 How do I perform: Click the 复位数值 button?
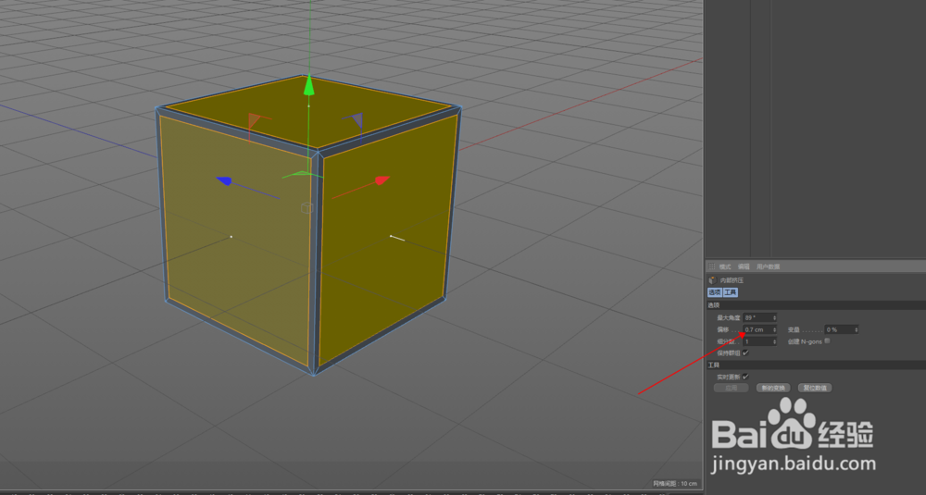(x=814, y=388)
